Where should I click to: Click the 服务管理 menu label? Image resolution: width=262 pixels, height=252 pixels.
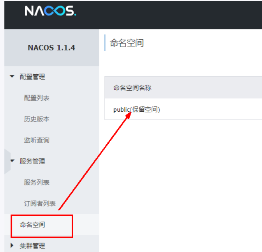pos(32,161)
